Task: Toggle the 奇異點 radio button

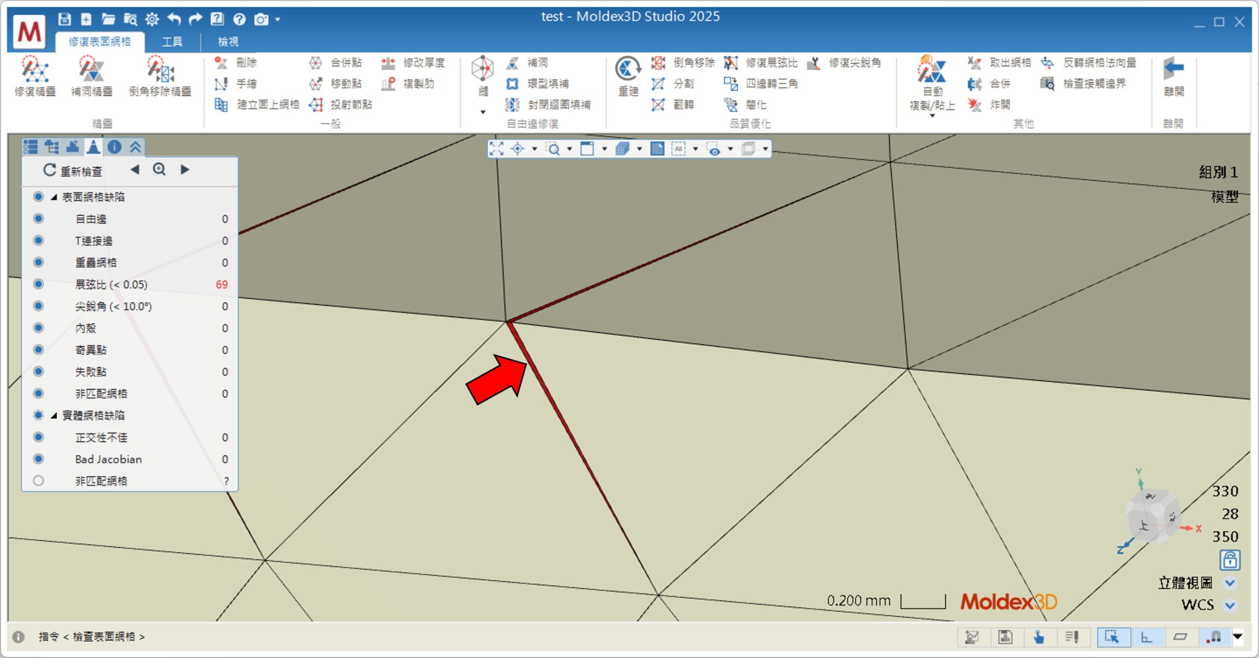Action: [38, 349]
